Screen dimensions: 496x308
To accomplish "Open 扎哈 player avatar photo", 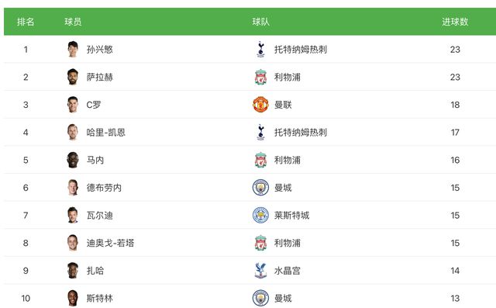I will [x=73, y=271].
